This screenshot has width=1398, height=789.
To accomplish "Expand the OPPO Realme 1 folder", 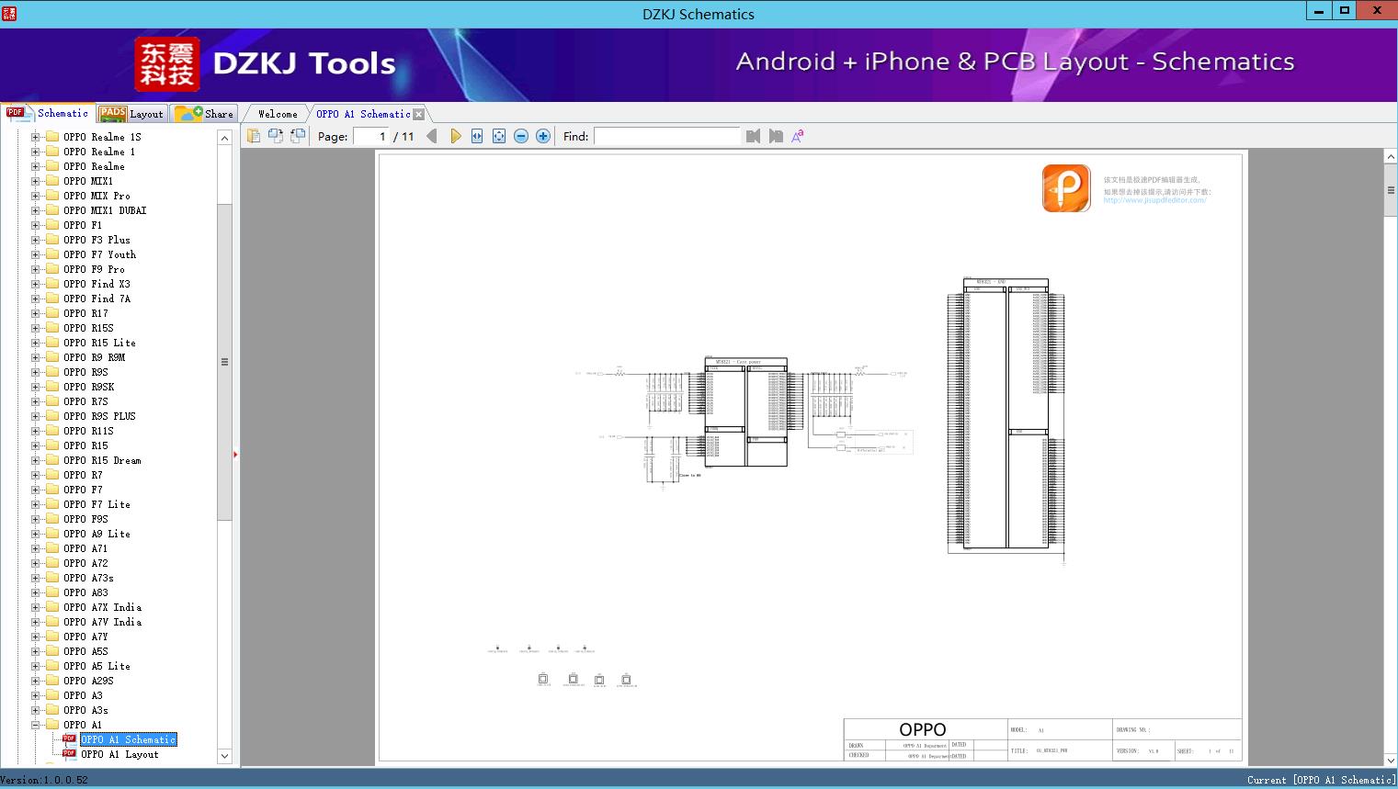I will 35,152.
